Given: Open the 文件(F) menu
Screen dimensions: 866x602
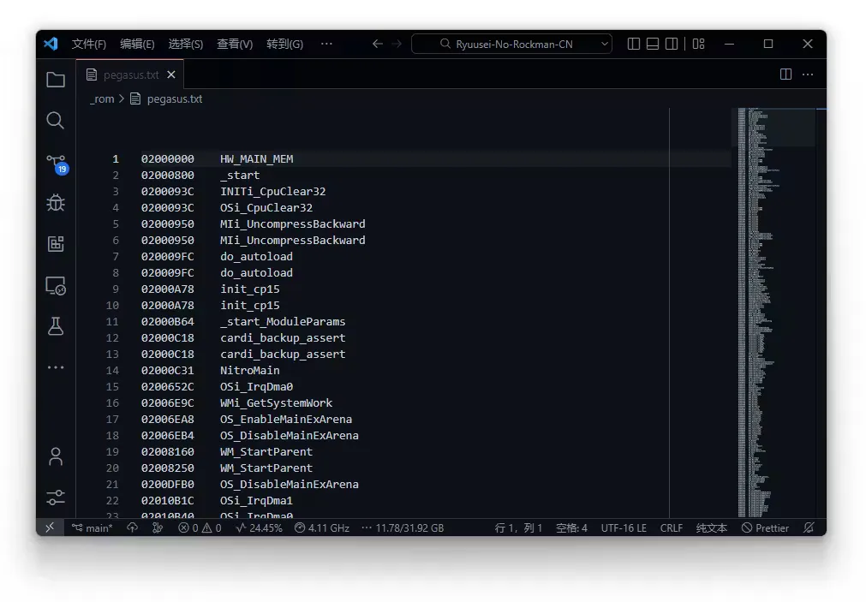Looking at the screenshot, I should click(x=88, y=44).
